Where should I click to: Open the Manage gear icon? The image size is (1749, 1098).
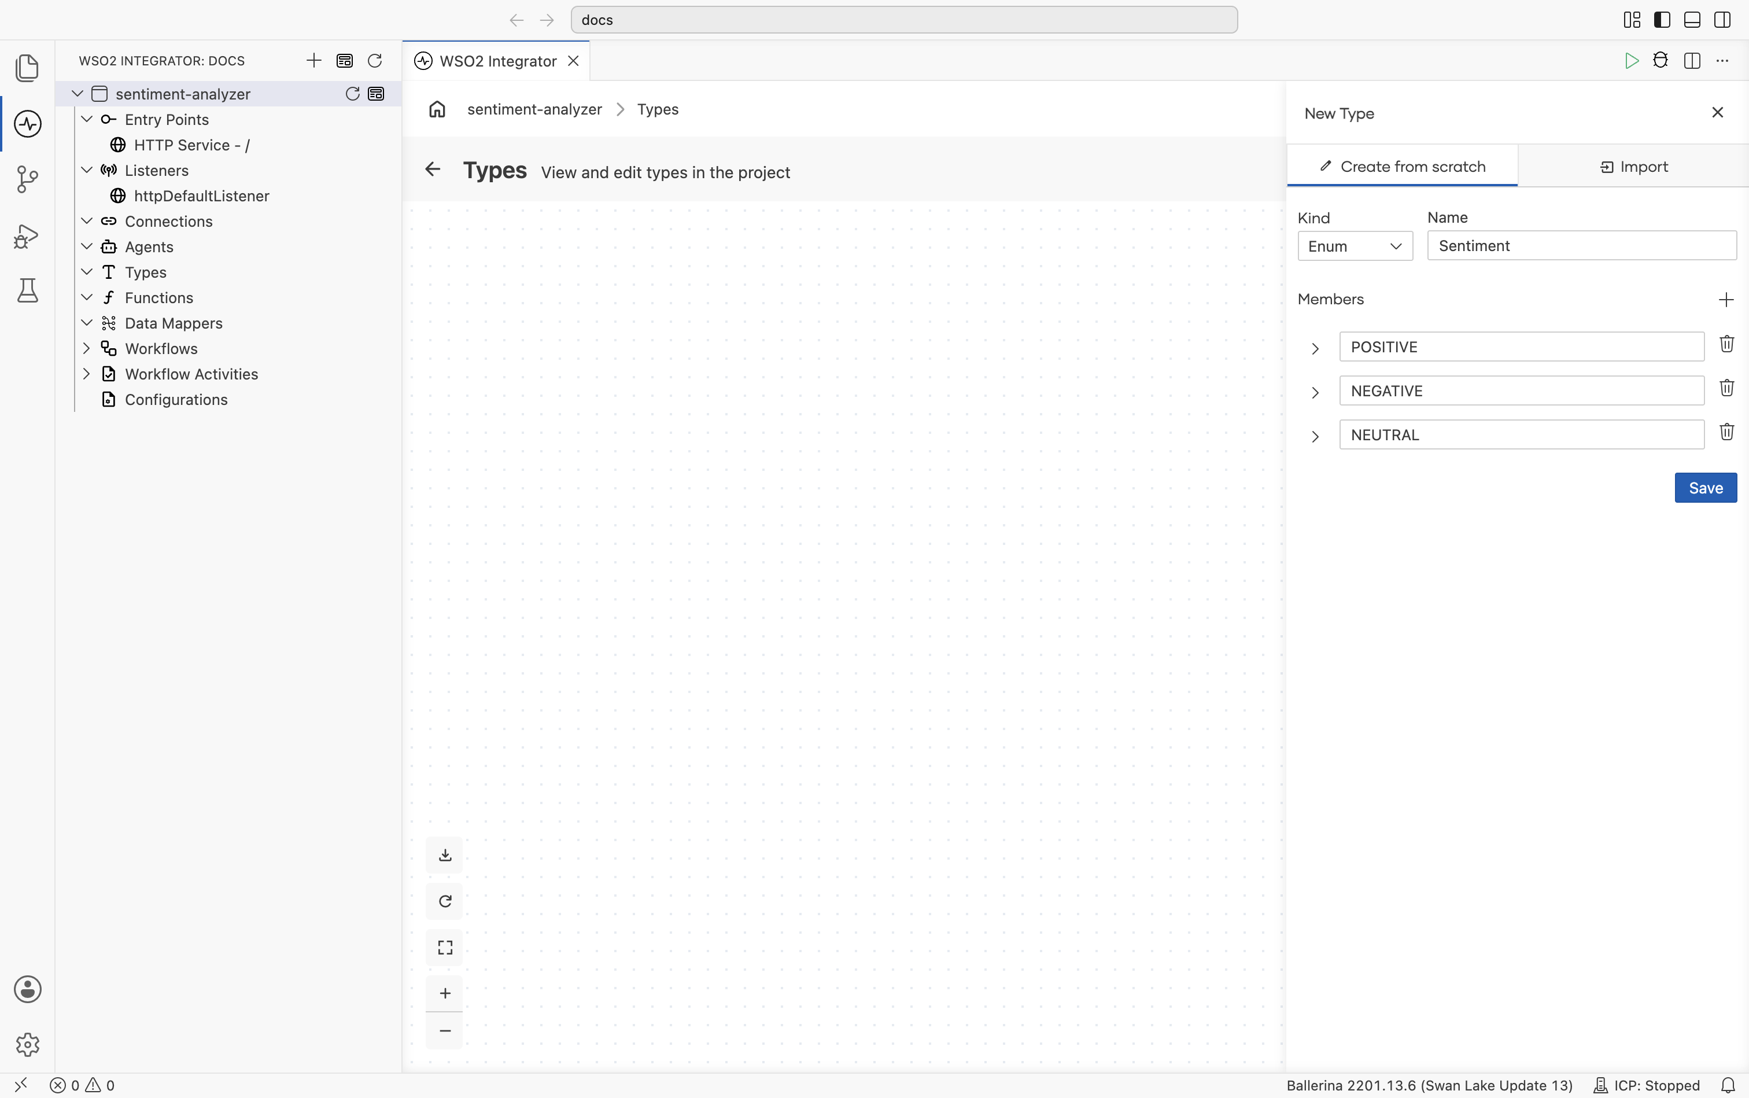coord(28,1044)
